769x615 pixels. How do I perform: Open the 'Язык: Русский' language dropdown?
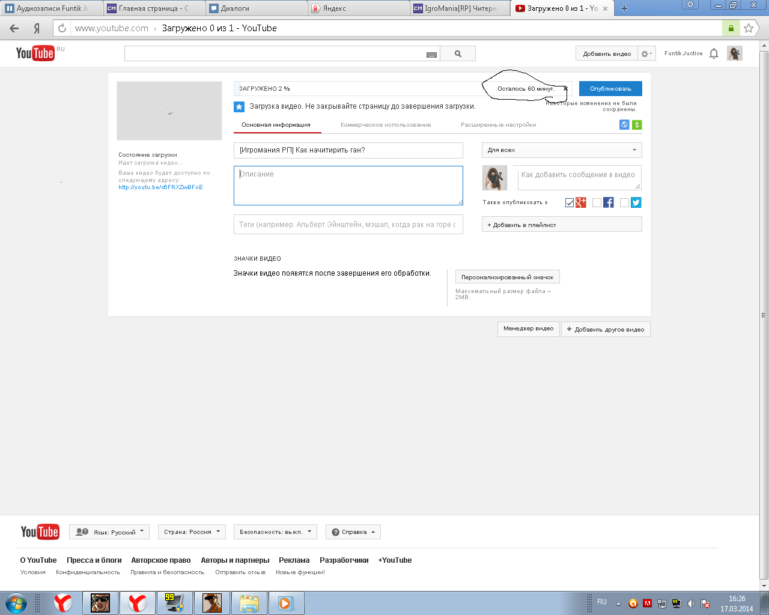109,532
